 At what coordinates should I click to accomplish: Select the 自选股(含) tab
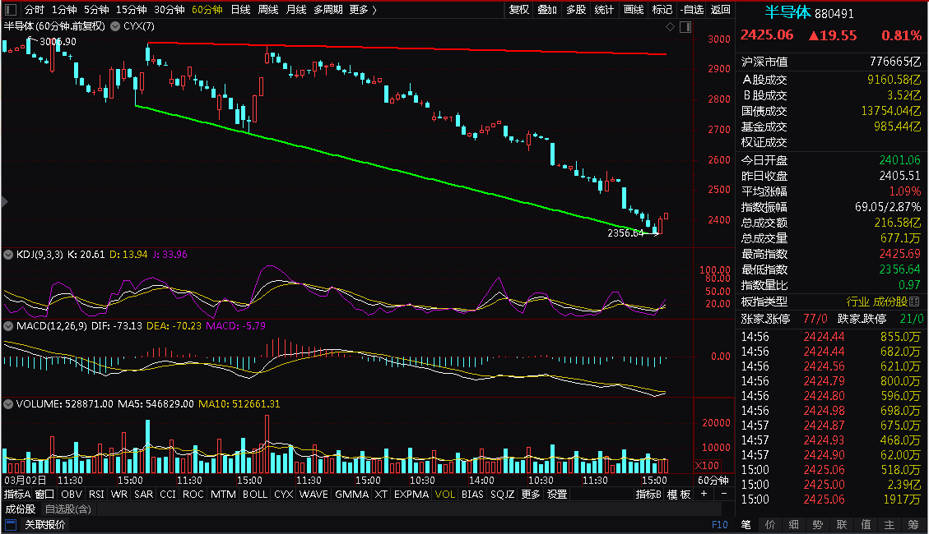[68, 509]
